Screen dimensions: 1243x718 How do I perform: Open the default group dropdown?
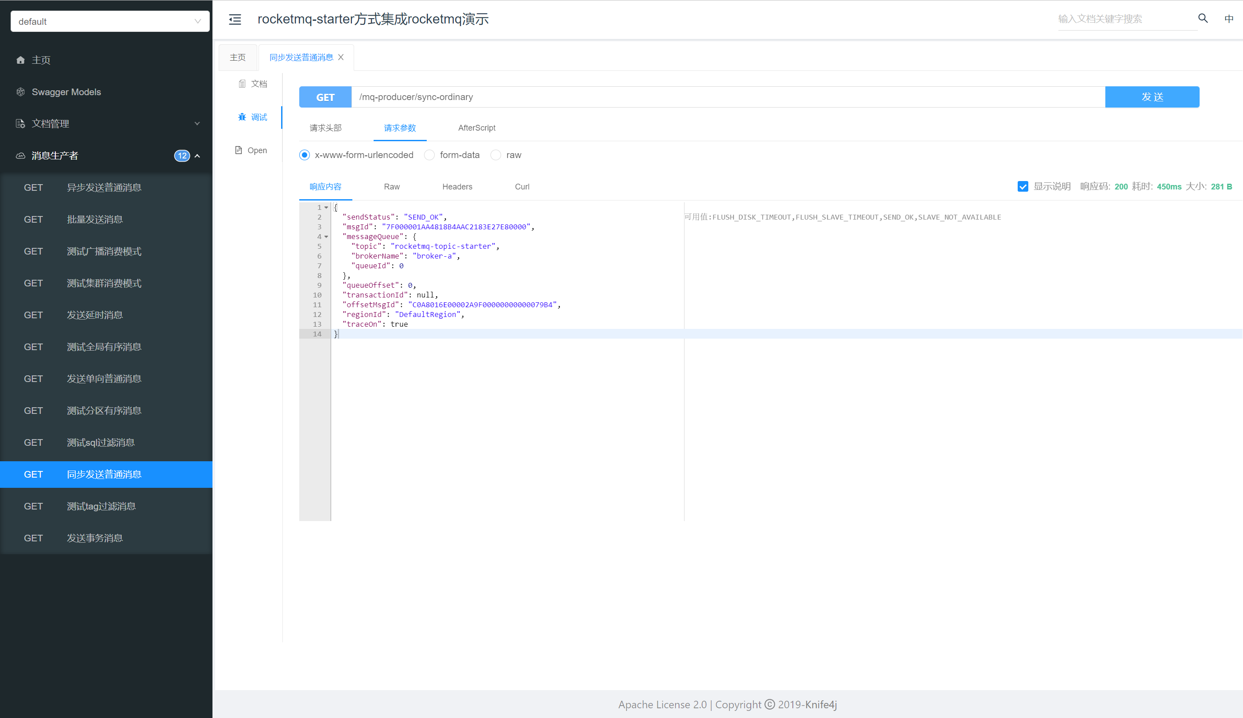coord(109,22)
